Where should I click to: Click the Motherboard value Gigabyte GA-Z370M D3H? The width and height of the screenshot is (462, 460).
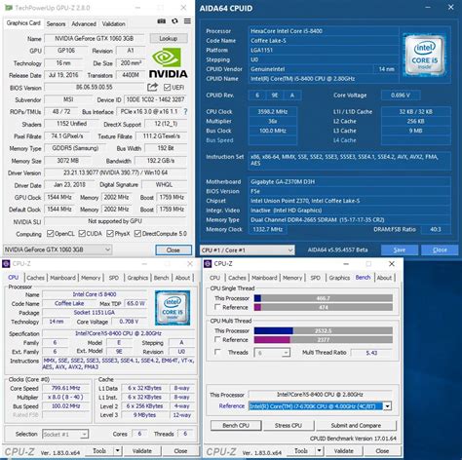pos(350,182)
